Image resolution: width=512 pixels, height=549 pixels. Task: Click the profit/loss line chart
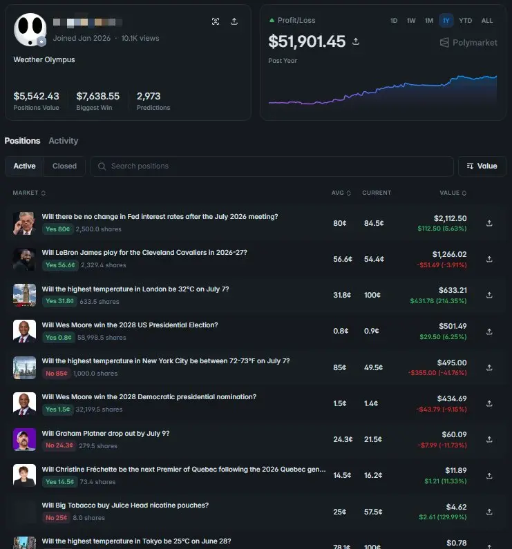tap(383, 90)
